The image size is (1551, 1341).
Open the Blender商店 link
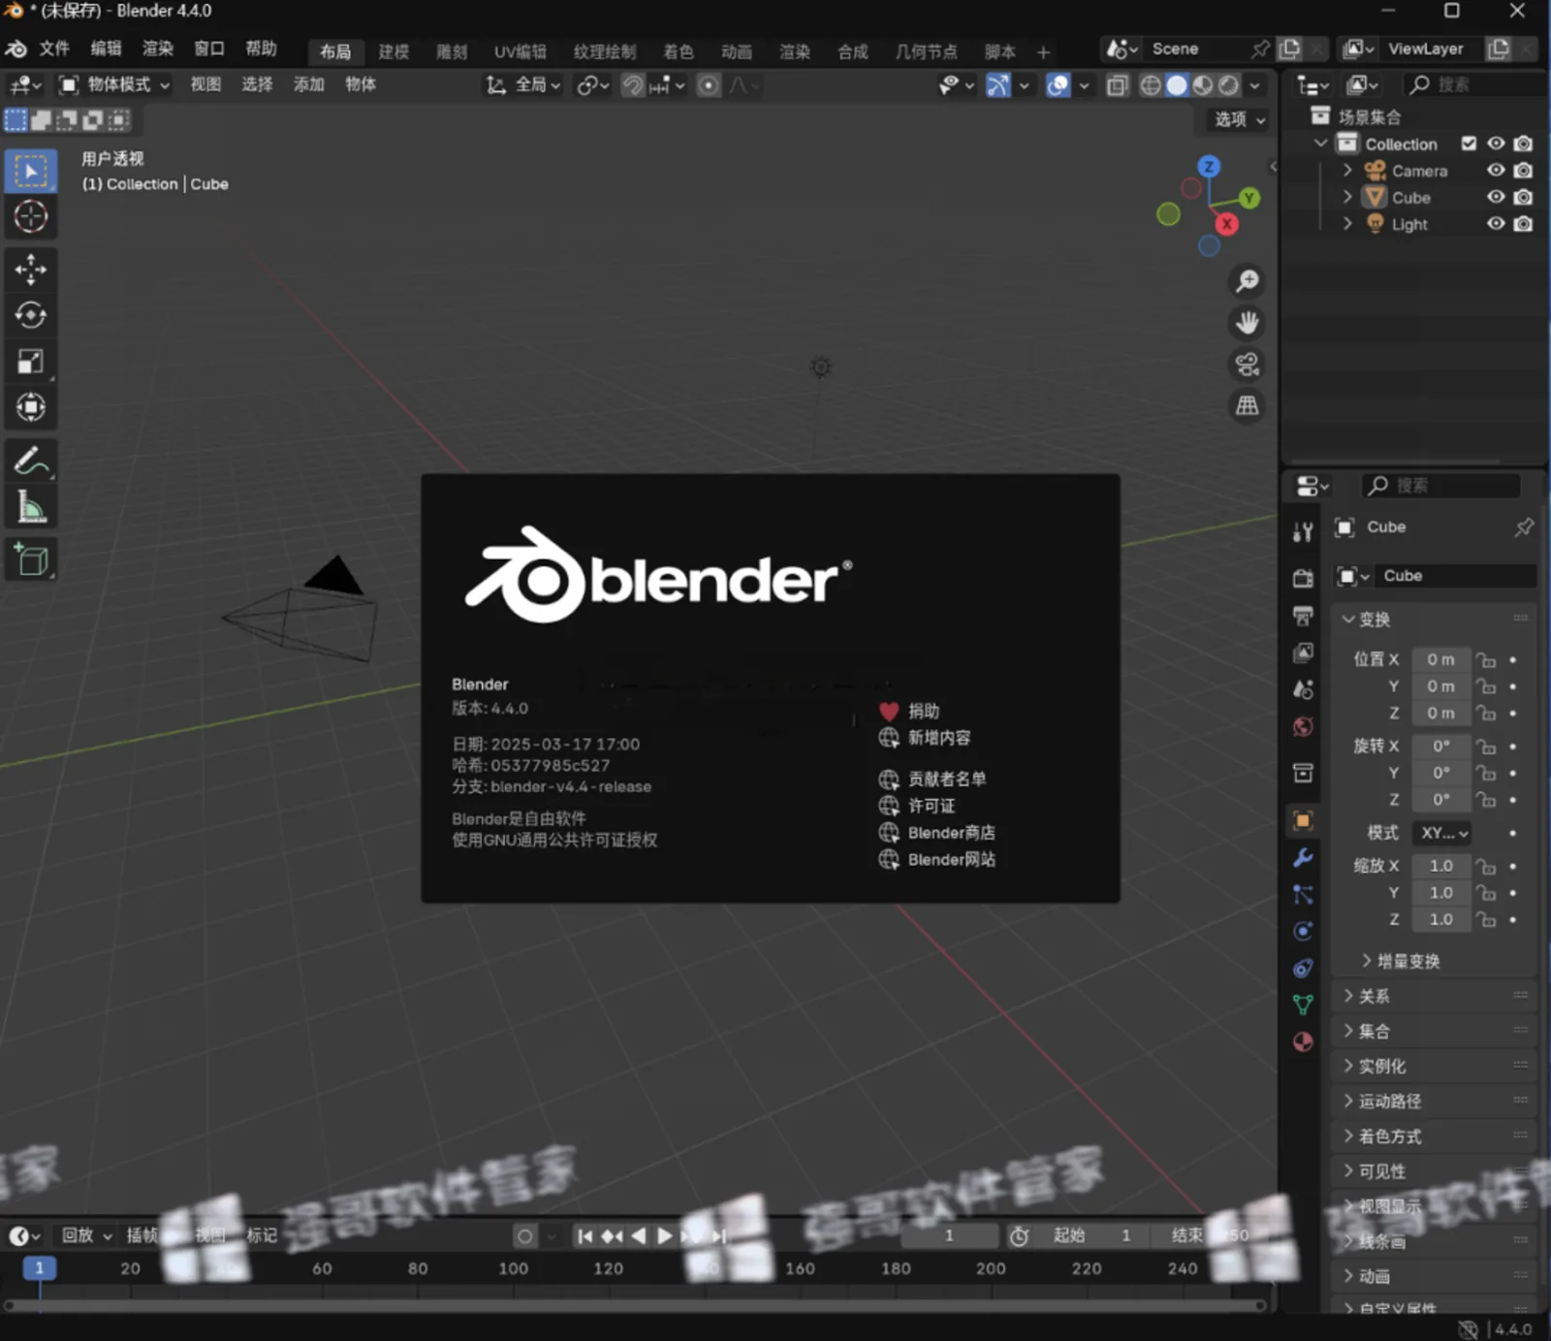tap(936, 833)
